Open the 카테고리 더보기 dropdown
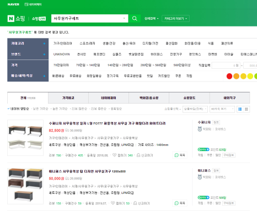 pyautogui.click(x=175, y=19)
